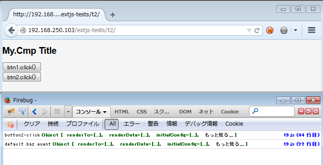Click もっと見る in button2-click row
Screen dimensions: 323x165
click(x=219, y=135)
